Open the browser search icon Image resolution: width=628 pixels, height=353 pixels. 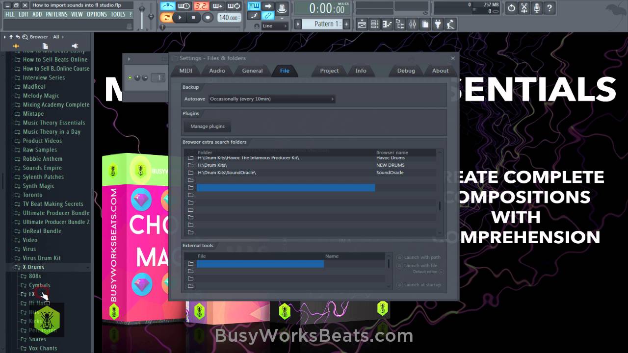25,37
